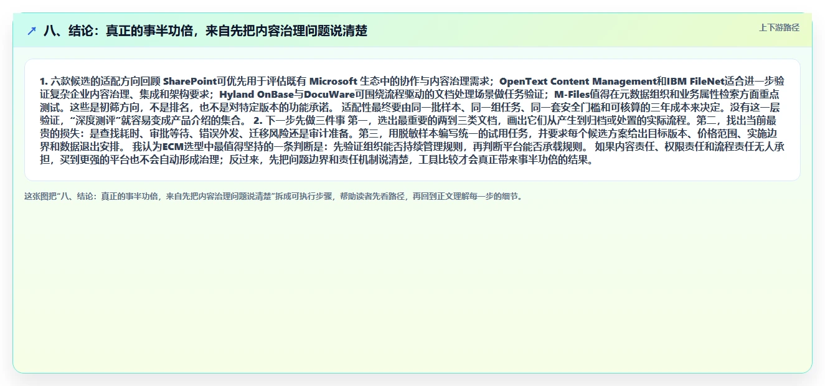Viewport: 825px width, 386px height.
Task: Click the 上下游路径 label
Action: 779,28
